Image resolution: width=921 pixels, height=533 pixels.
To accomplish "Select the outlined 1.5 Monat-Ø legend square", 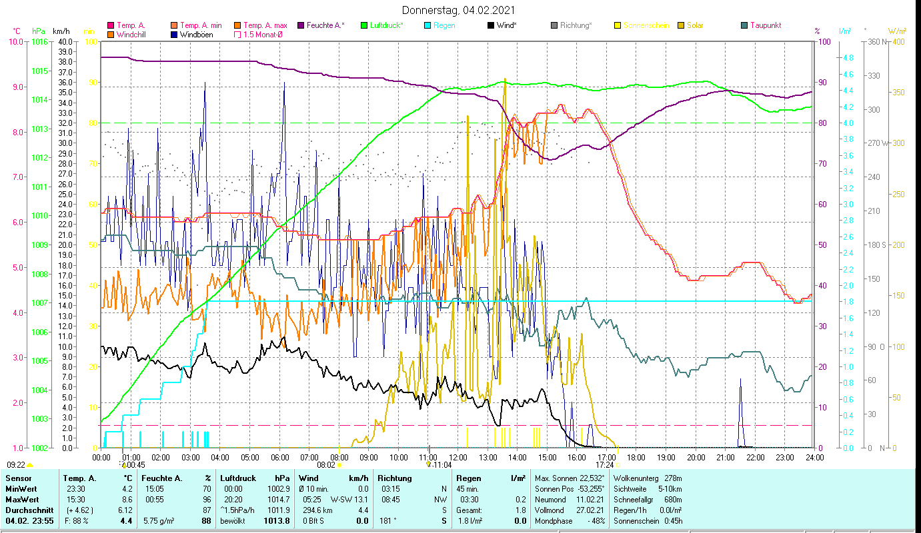I will pos(237,34).
